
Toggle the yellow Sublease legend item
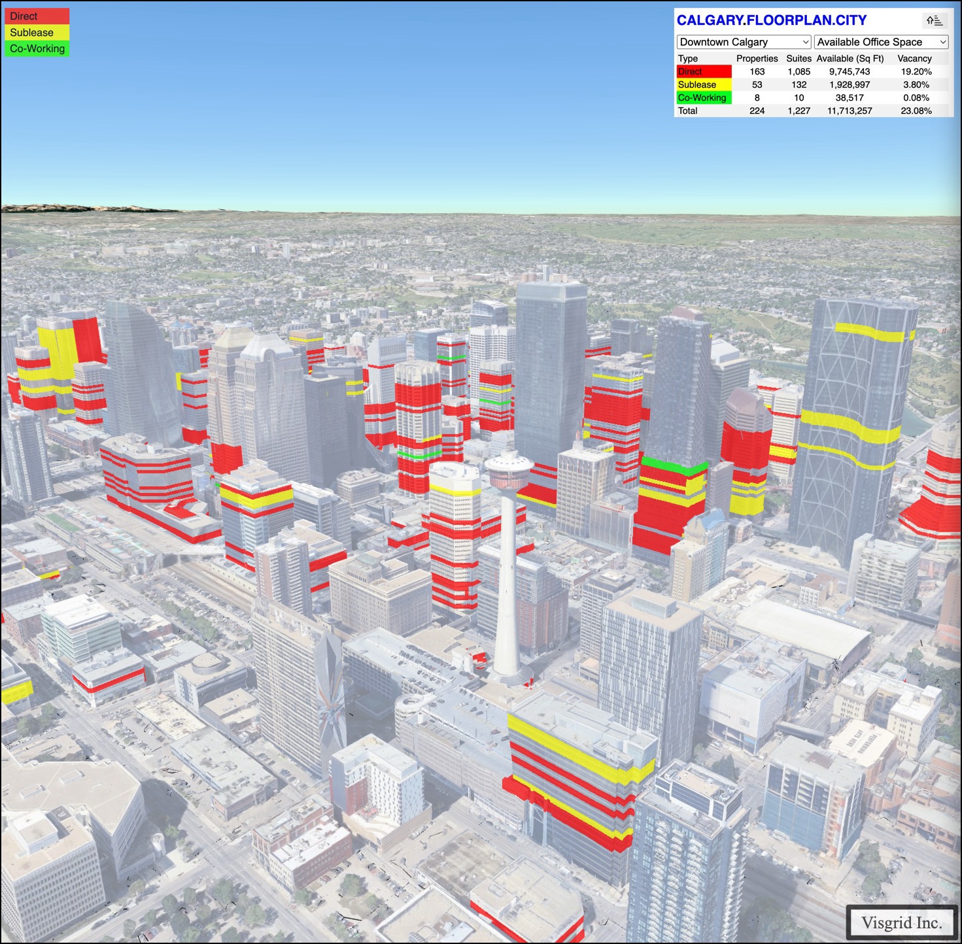pyautogui.click(x=37, y=33)
